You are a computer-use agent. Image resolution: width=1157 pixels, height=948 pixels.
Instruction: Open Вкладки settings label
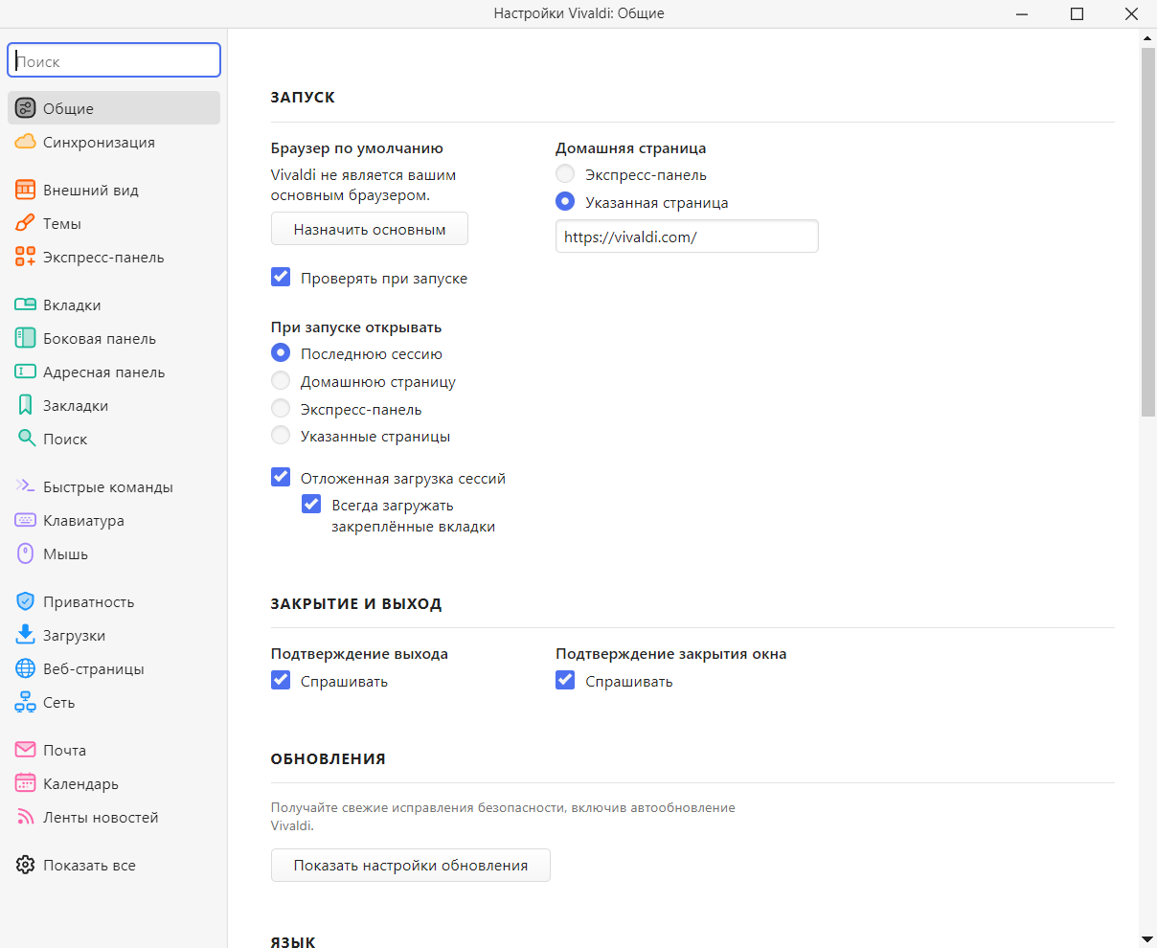click(x=72, y=305)
